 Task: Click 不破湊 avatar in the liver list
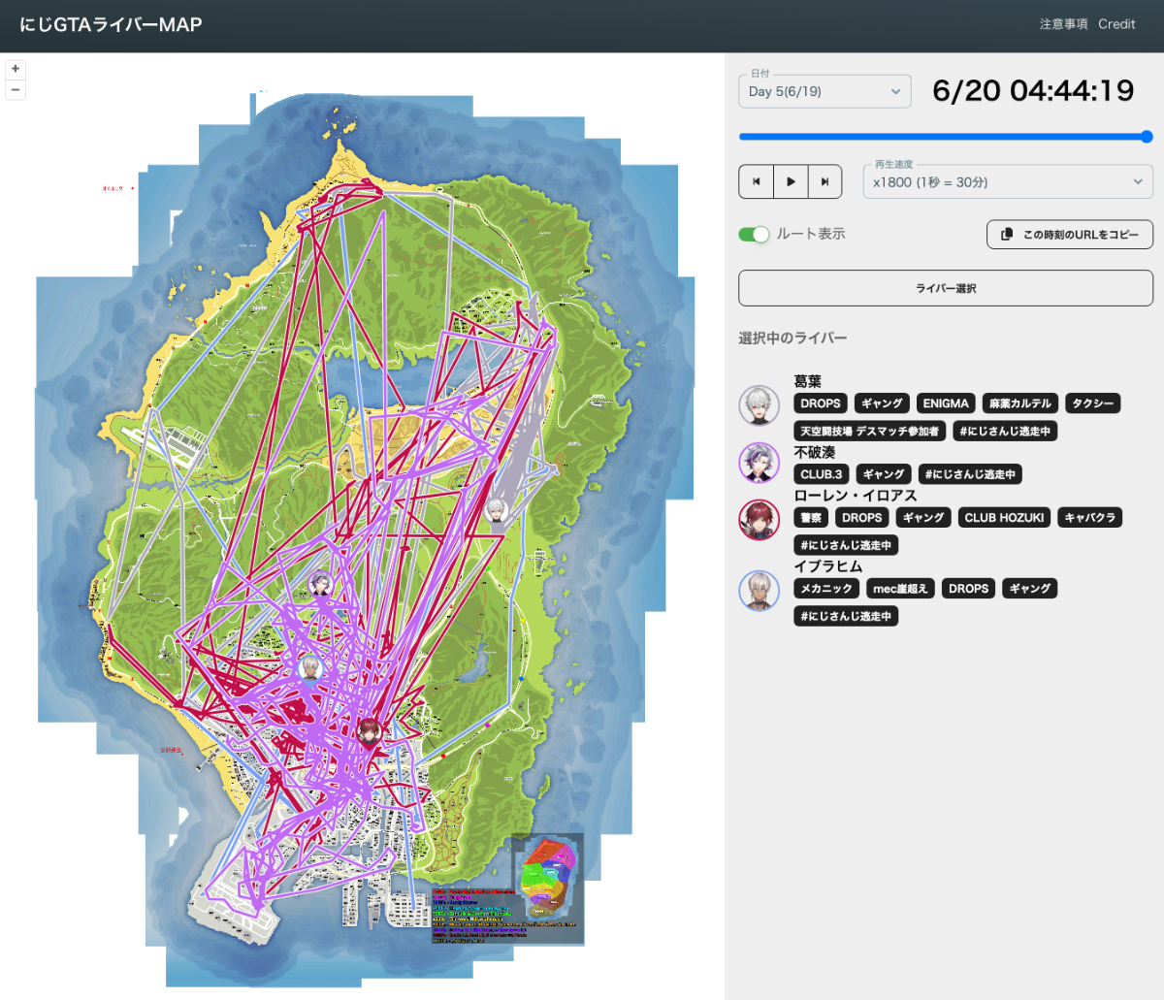pyautogui.click(x=759, y=463)
